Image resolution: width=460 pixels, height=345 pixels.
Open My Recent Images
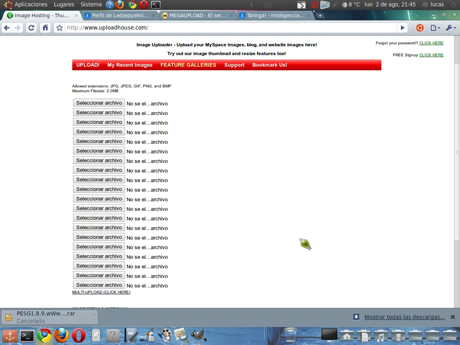(130, 65)
